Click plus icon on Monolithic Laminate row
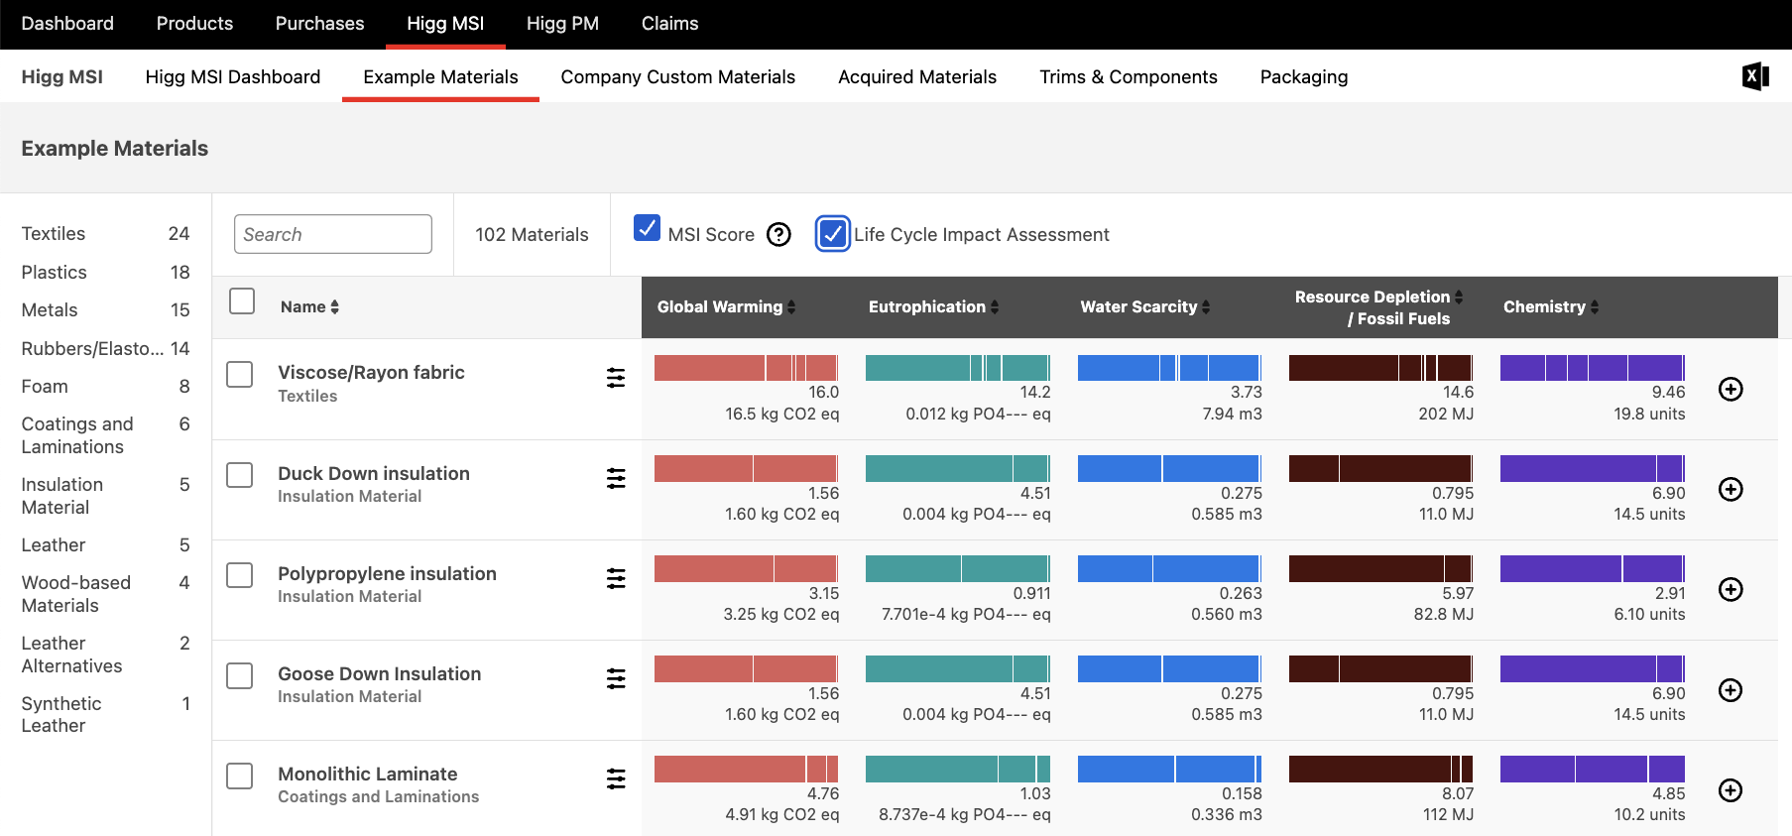1792x836 pixels. point(1731,790)
